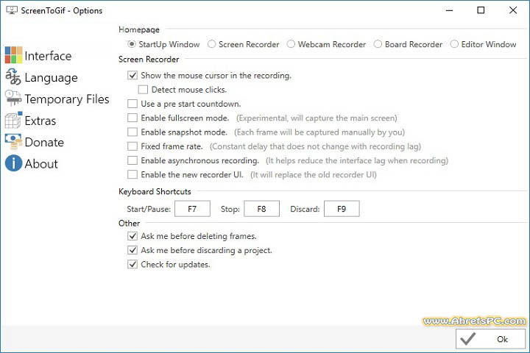
Task: Click the Stop shortcut field F8
Action: tap(261, 208)
